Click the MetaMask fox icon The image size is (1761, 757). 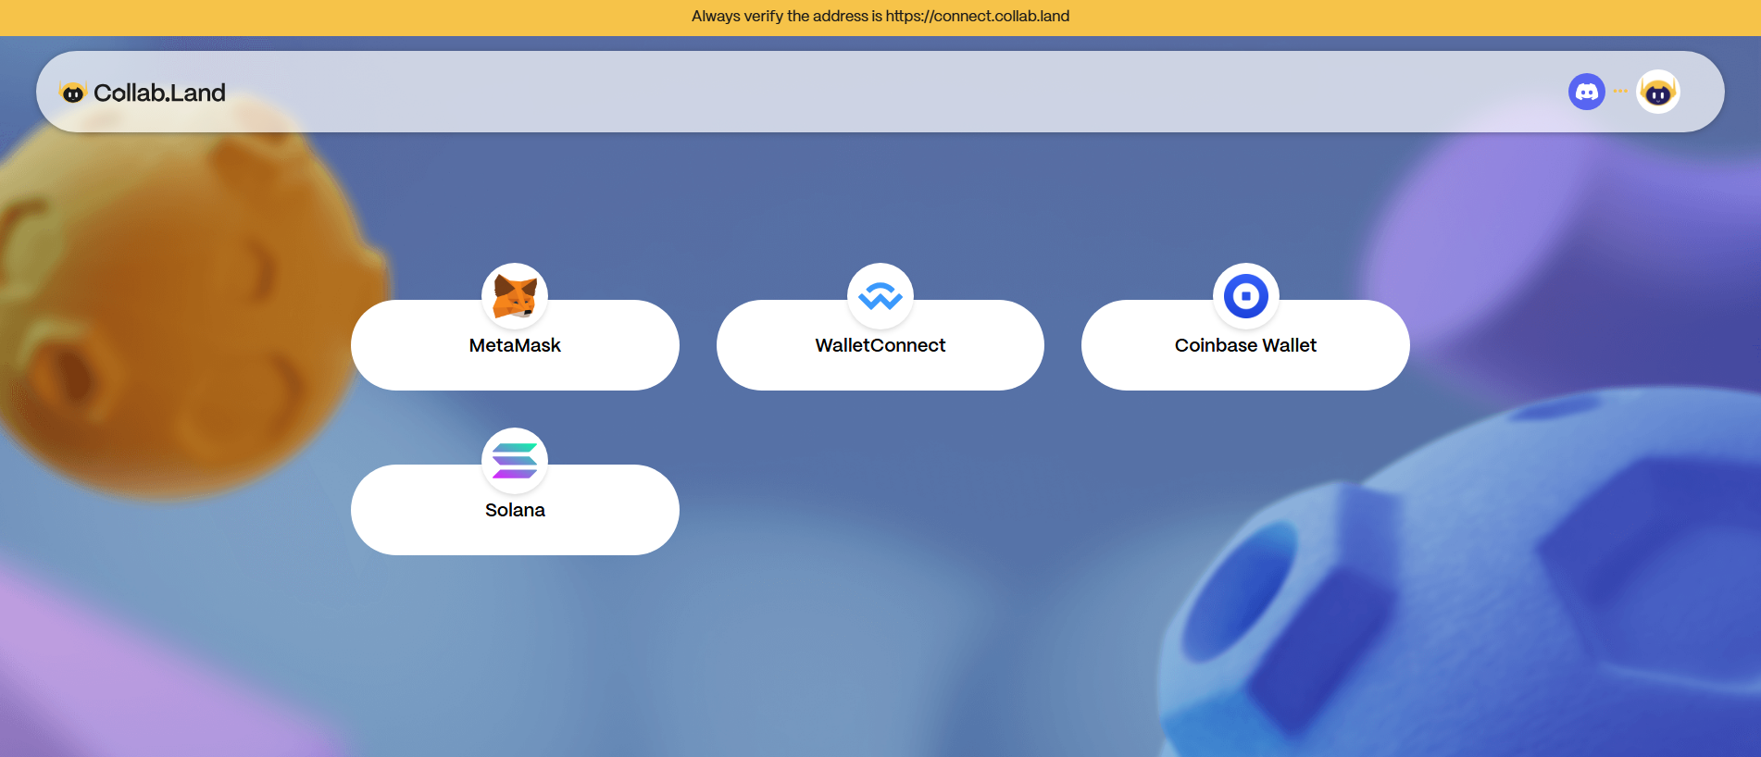[515, 296]
